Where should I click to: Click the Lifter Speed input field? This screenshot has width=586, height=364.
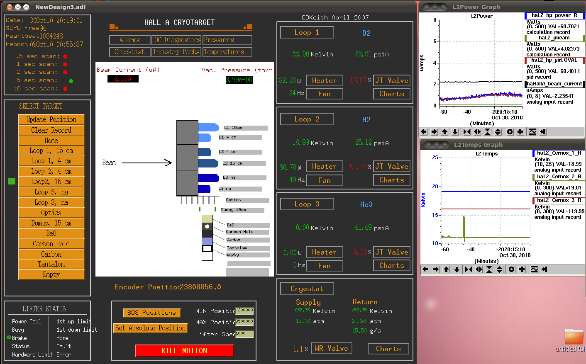click(244, 334)
